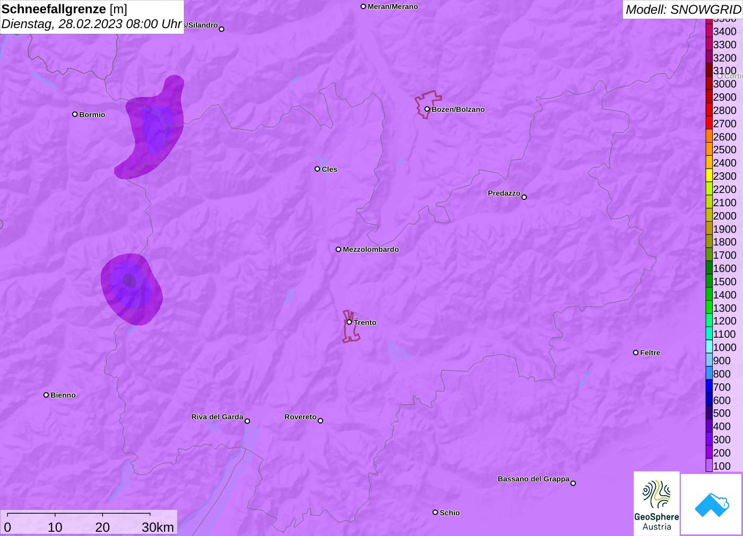
Task: Select the Cles town marker
Action: click(317, 169)
